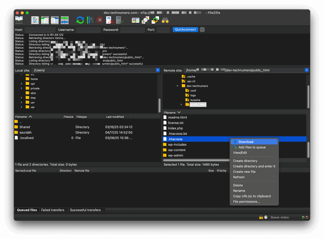The height and width of the screenshot is (239, 324).
Task: Sort local files by Filesize column
Action: point(65,117)
